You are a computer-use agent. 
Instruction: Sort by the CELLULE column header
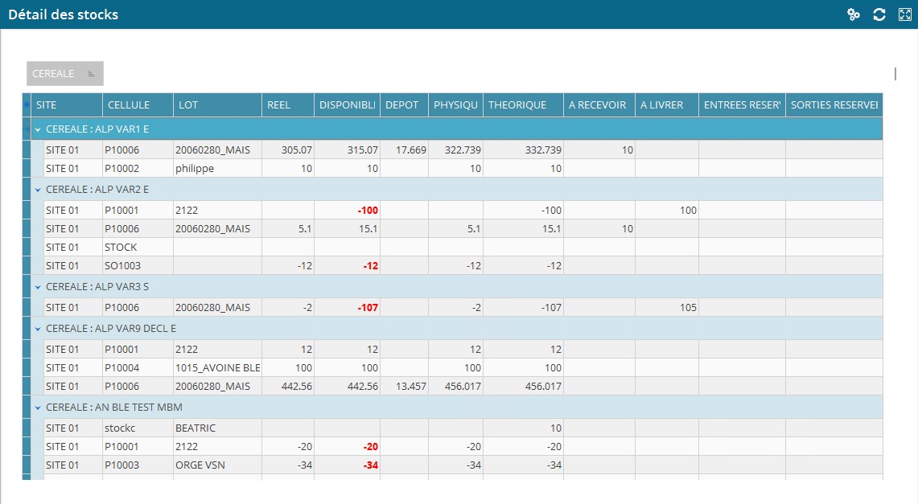point(137,105)
